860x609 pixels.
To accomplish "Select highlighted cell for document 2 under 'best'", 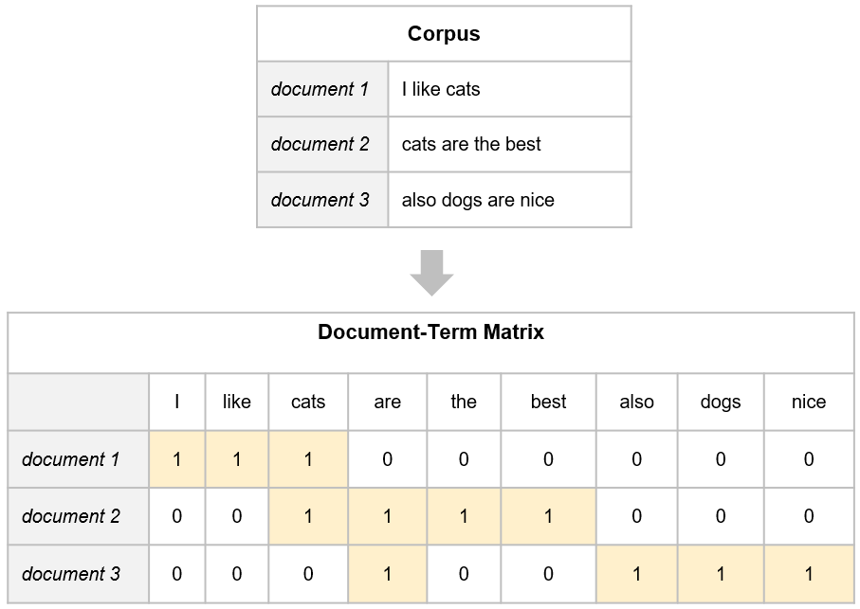I will tap(548, 517).
